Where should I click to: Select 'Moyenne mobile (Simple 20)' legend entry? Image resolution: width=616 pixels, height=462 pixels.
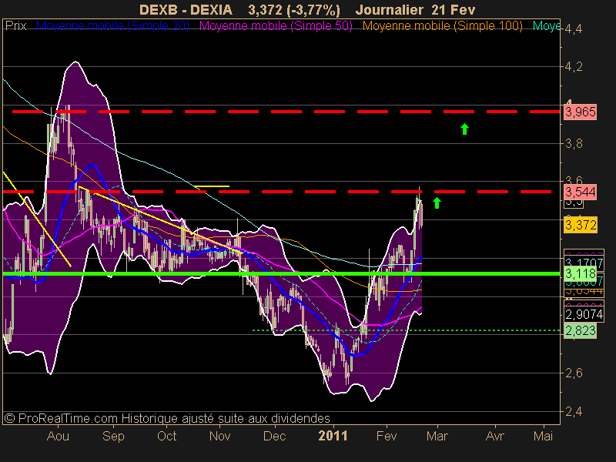tap(112, 26)
